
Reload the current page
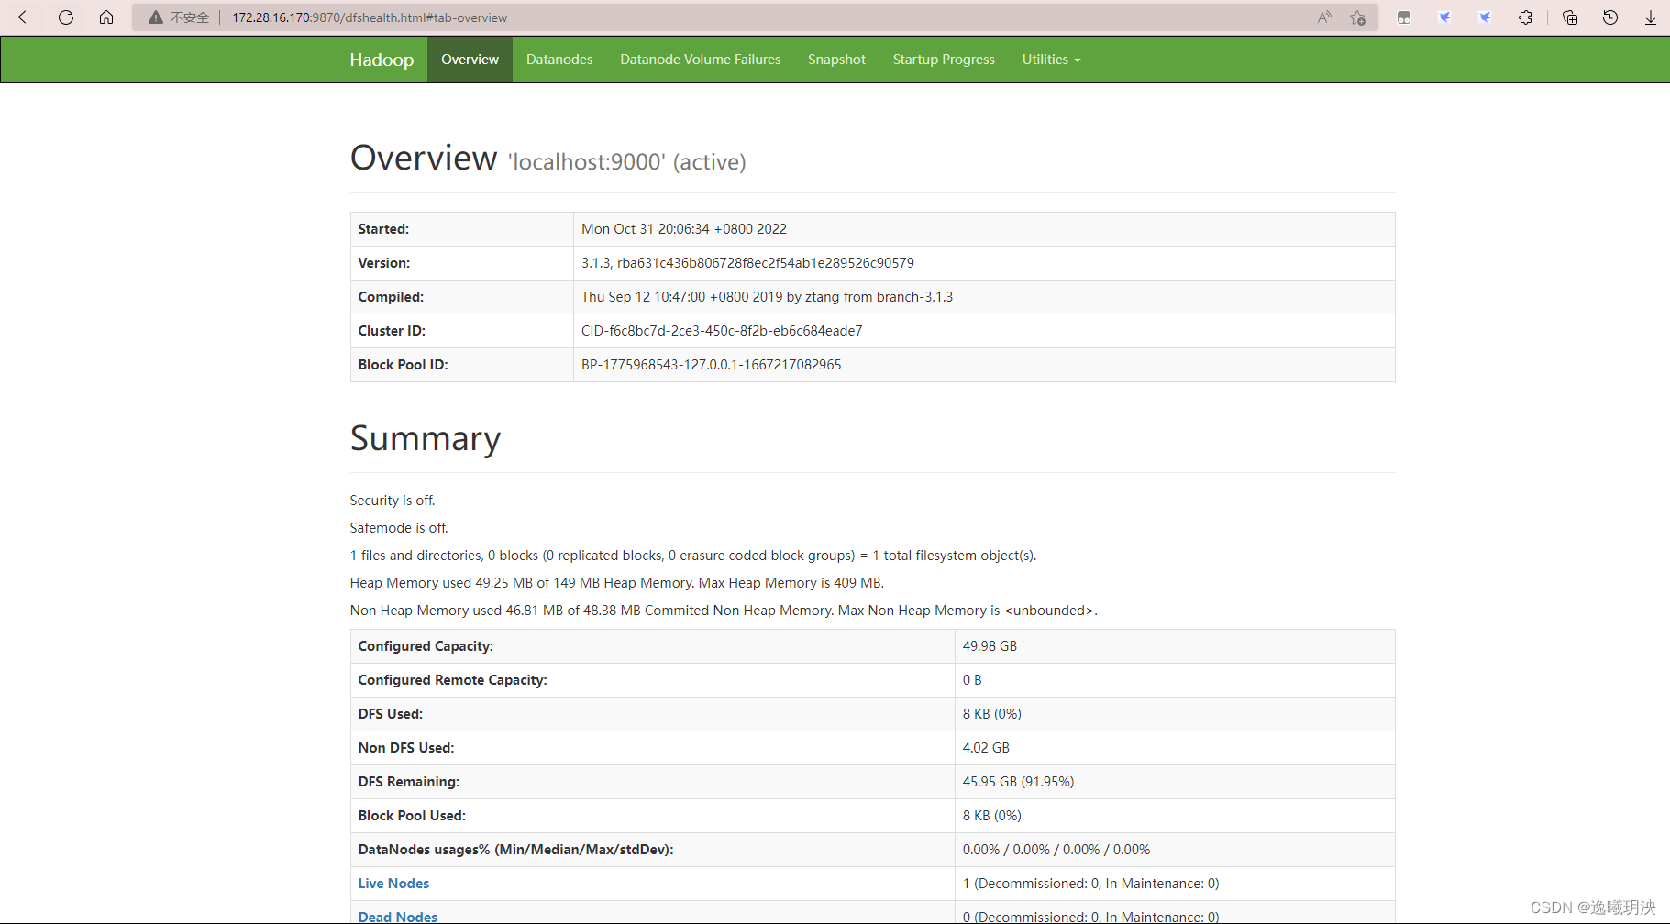click(66, 17)
